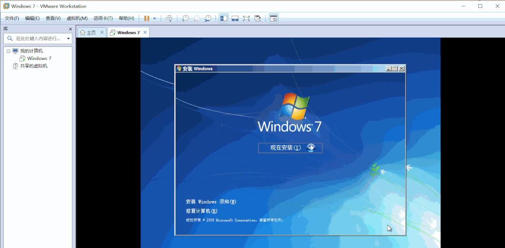Click 修复计算机(R) link
Viewport: 505px width, 248px height.
[x=201, y=211]
